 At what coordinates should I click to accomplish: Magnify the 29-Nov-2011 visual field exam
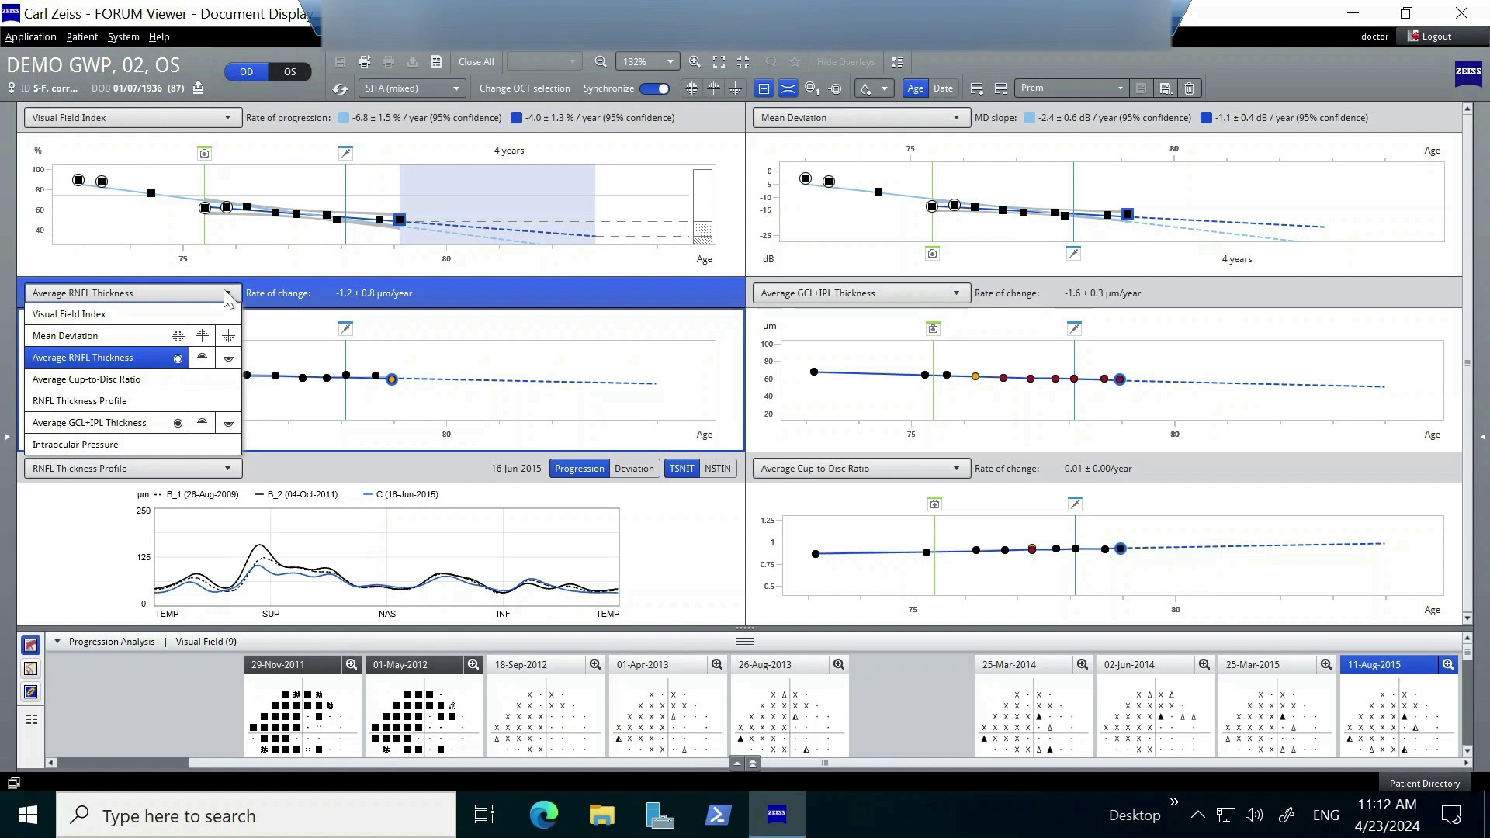click(352, 665)
